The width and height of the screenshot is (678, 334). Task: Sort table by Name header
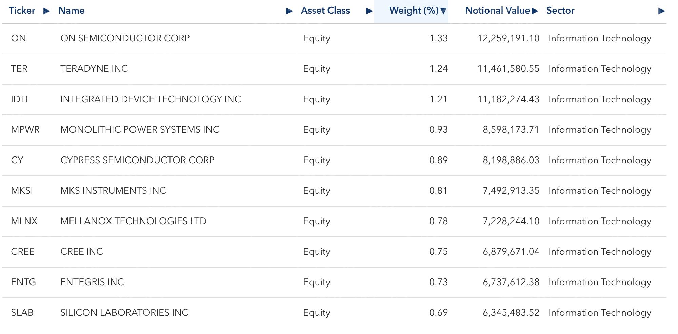pos(72,11)
